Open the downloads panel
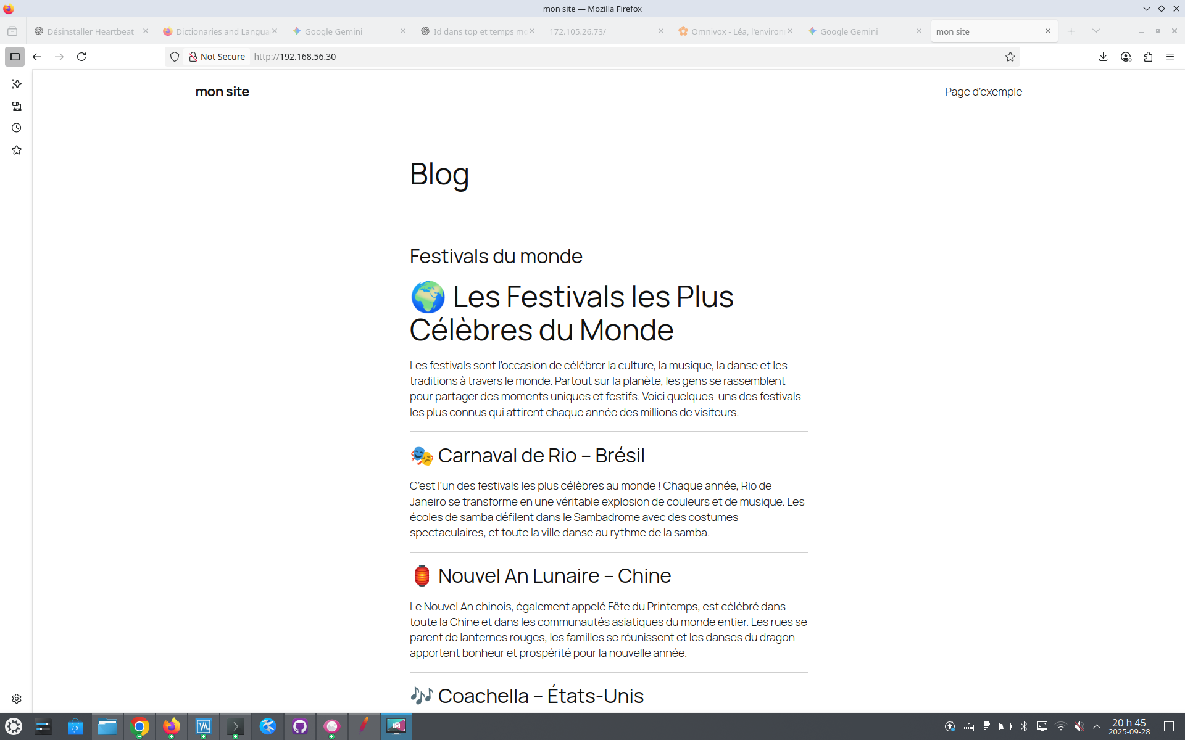 coord(1103,57)
